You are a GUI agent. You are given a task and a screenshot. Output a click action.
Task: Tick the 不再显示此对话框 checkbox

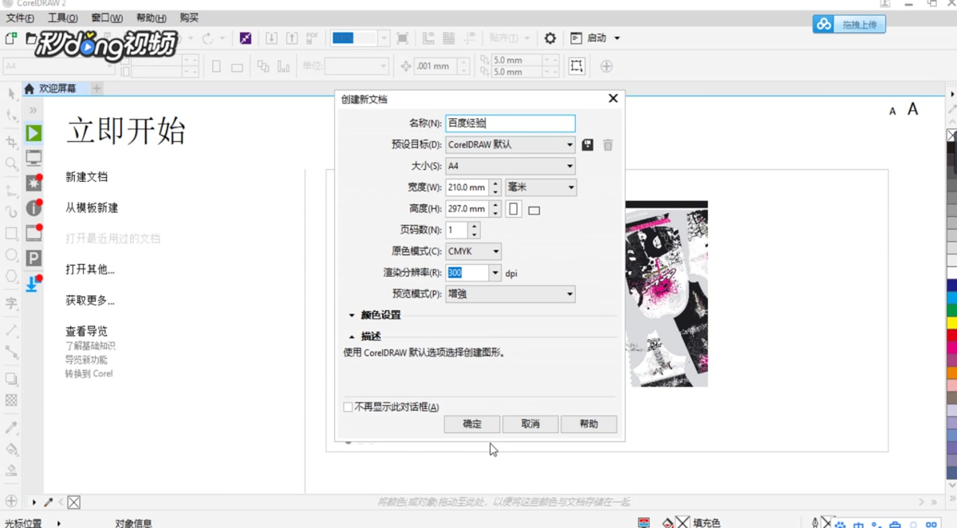(348, 407)
